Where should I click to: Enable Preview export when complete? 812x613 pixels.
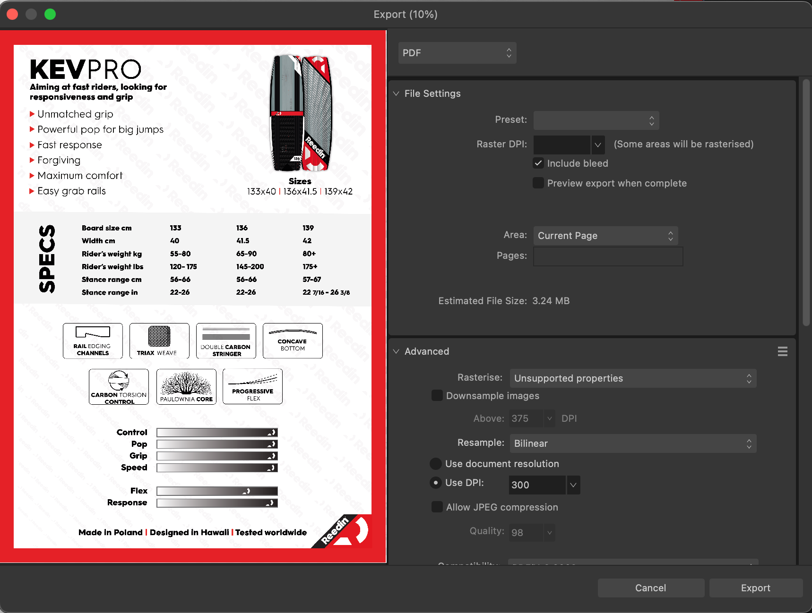click(x=538, y=183)
